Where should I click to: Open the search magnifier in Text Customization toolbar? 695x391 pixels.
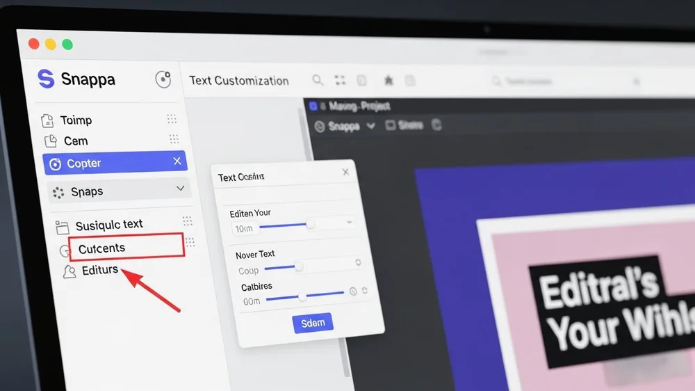coord(318,80)
